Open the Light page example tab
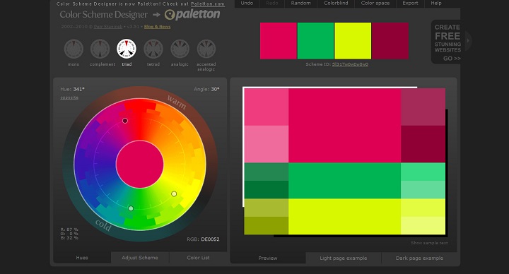 344,258
